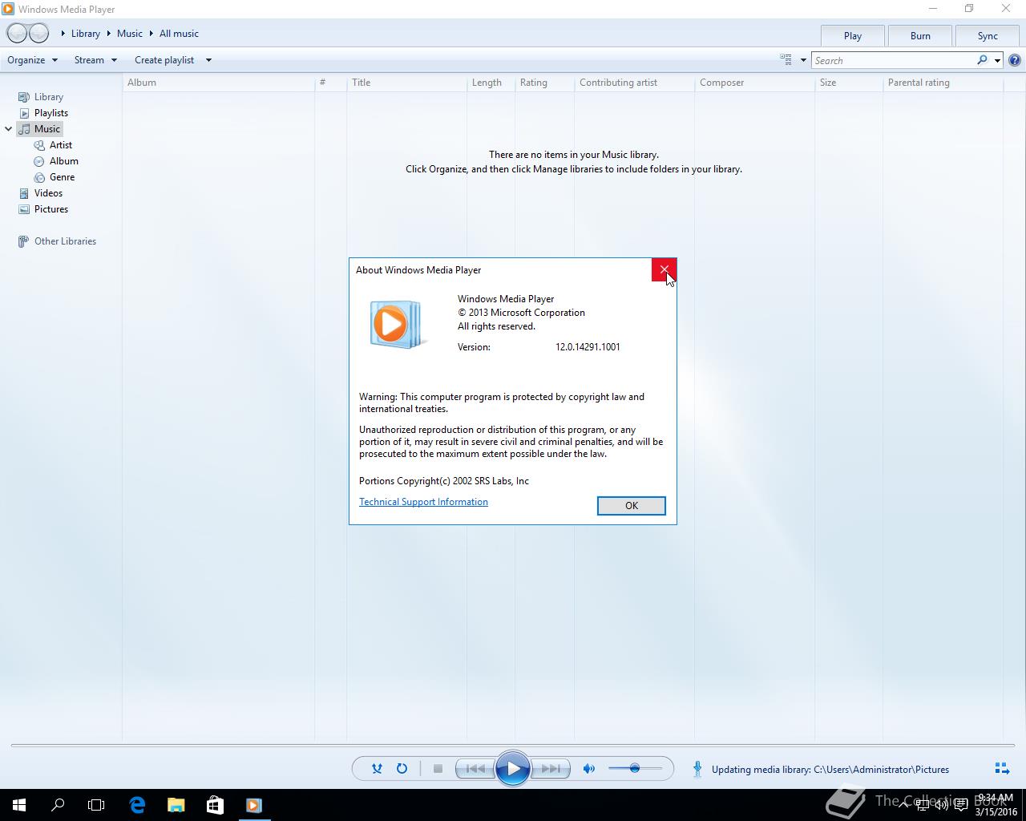This screenshot has height=821, width=1026.
Task: Select Artist under Music
Action: [53, 145]
